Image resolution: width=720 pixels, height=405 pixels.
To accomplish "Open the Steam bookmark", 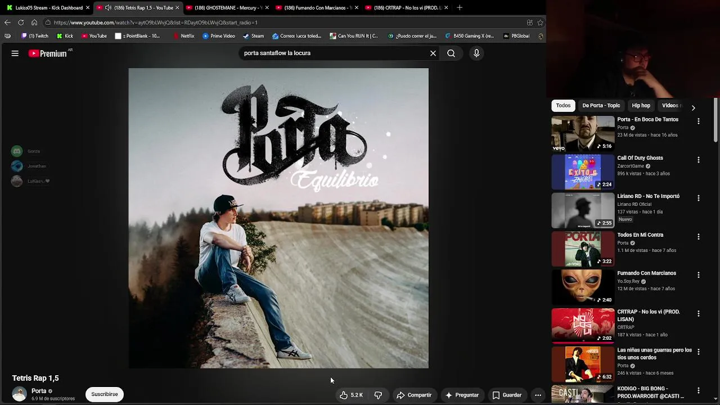I will coord(254,36).
